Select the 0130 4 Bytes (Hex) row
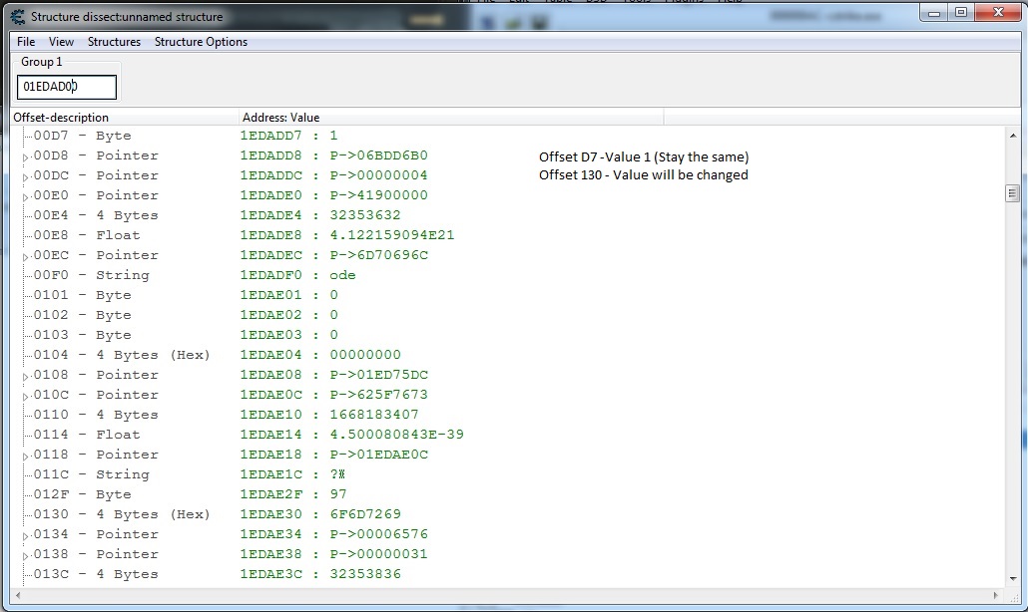This screenshot has width=1028, height=612. tap(122, 514)
